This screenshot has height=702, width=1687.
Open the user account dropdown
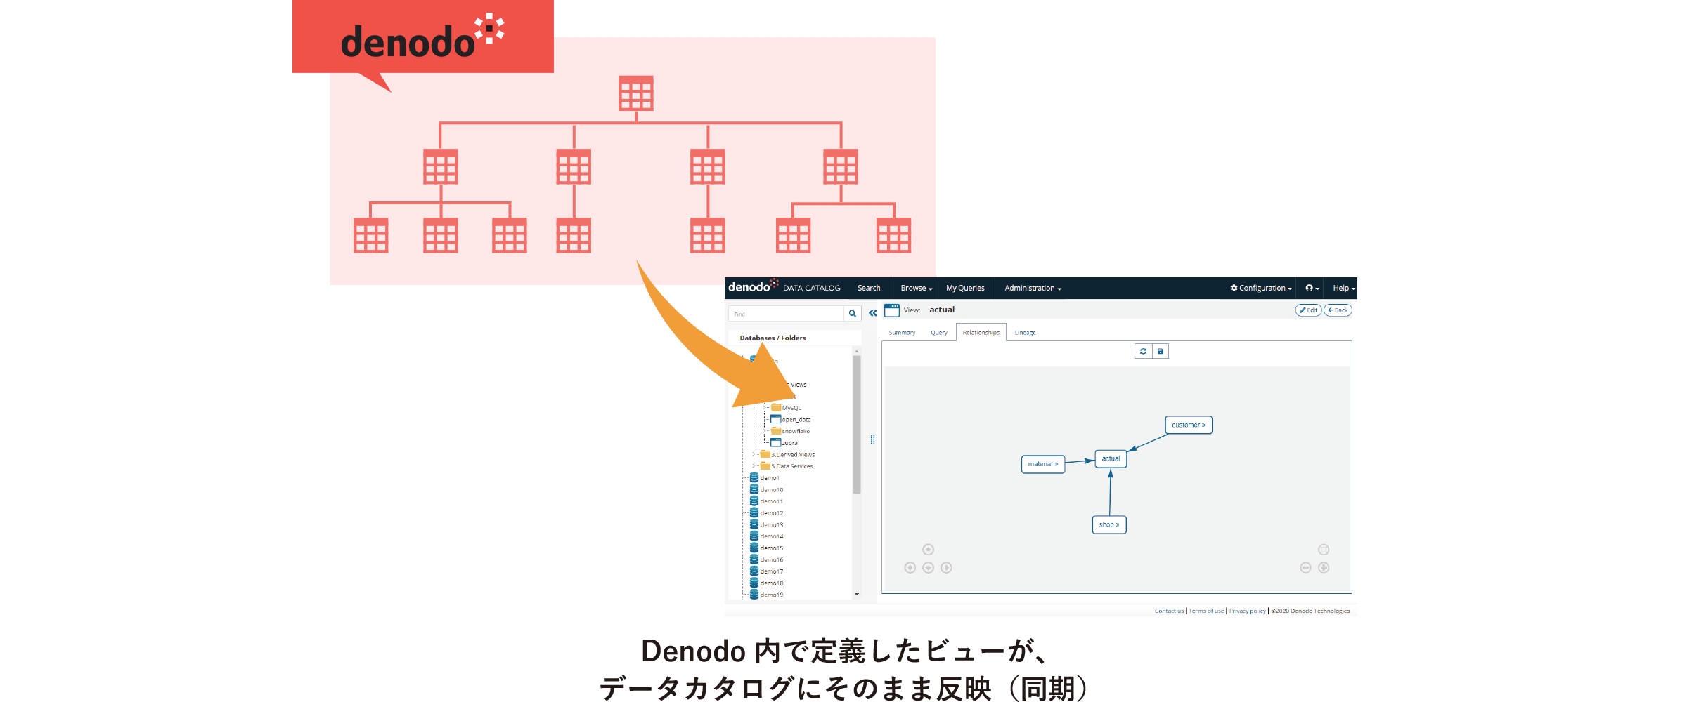pos(1312,288)
